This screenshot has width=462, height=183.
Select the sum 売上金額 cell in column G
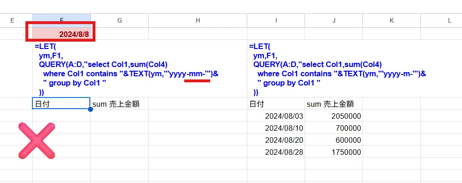119,104
